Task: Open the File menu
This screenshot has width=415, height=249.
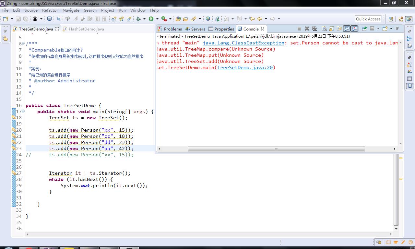Action: pyautogui.click(x=5, y=10)
